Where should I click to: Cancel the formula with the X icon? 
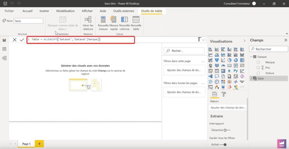(15, 39)
